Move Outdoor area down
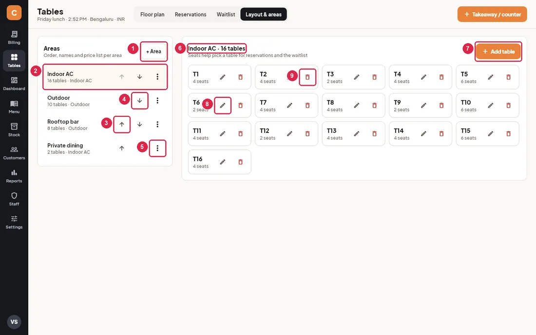This screenshot has height=335, width=536. [x=139, y=101]
